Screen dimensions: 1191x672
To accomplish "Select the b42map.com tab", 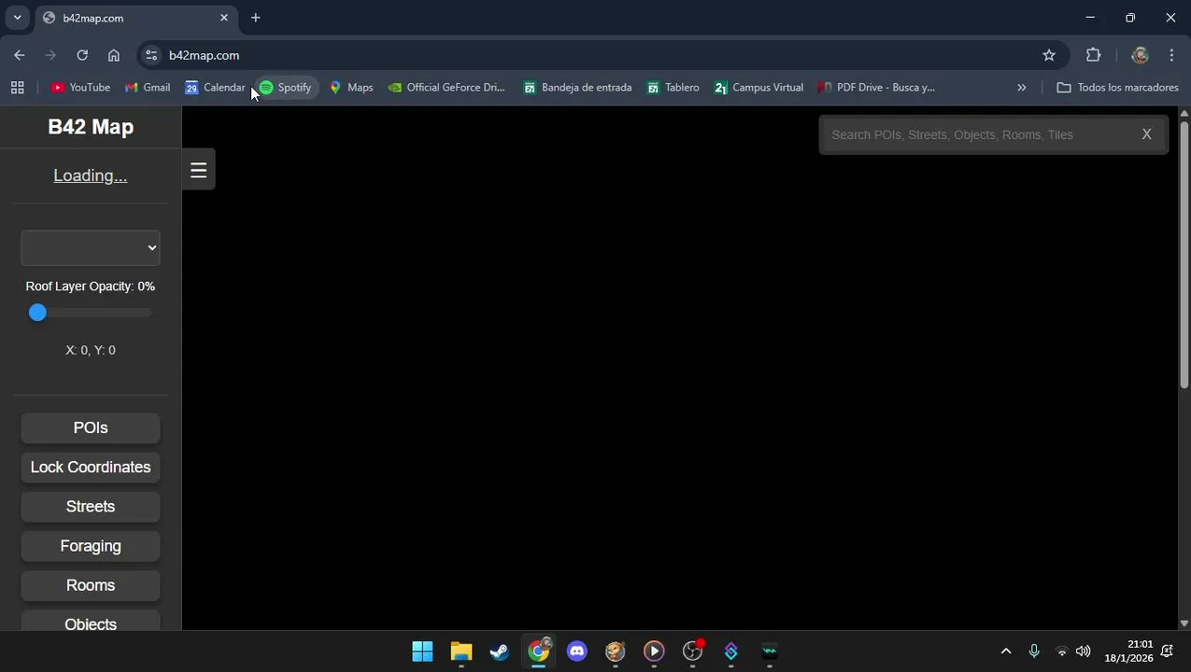I will (x=135, y=18).
